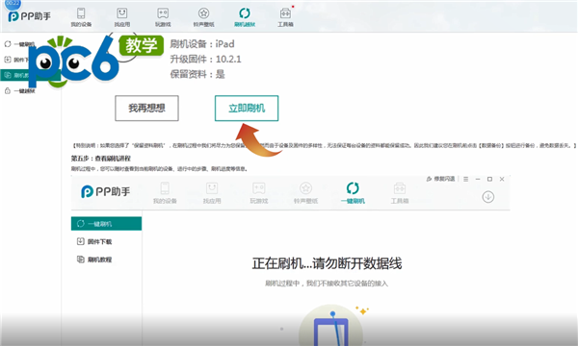Click 工具箱 in the embedded lower PP助手 window
Viewport: 578px width, 346px height.
click(400, 193)
